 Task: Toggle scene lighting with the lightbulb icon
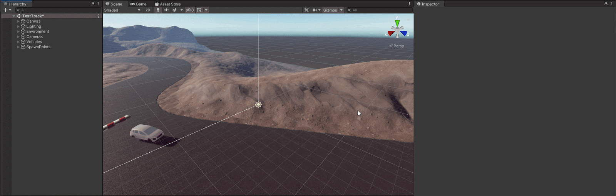point(158,10)
